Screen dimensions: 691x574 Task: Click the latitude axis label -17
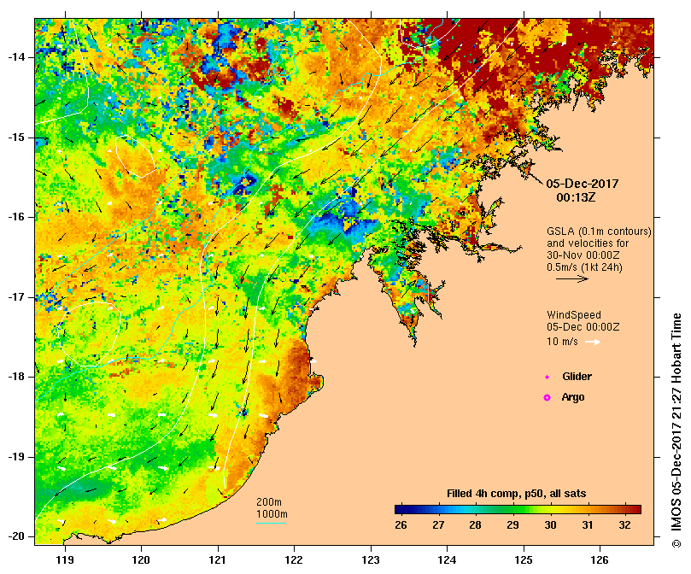[x=16, y=297]
